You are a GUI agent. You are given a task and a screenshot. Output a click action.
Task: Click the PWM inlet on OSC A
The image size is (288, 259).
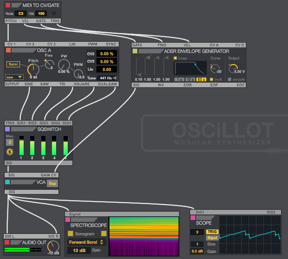coord(93,44)
